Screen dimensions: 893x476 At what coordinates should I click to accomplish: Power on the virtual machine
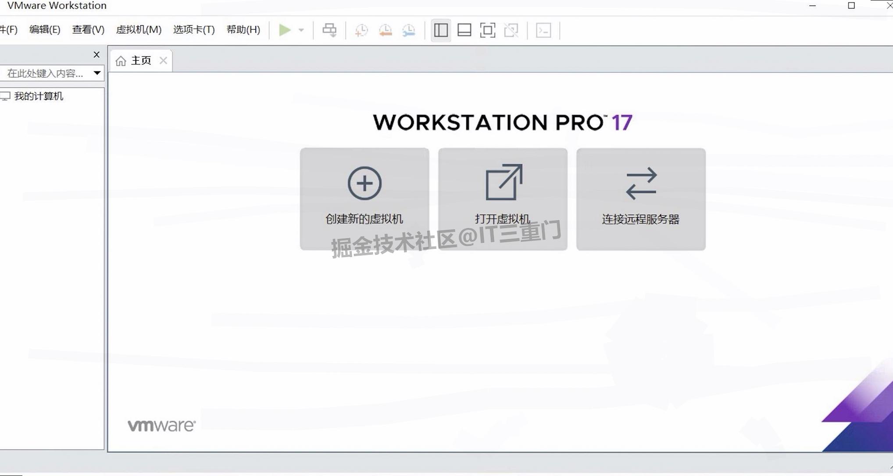point(286,30)
